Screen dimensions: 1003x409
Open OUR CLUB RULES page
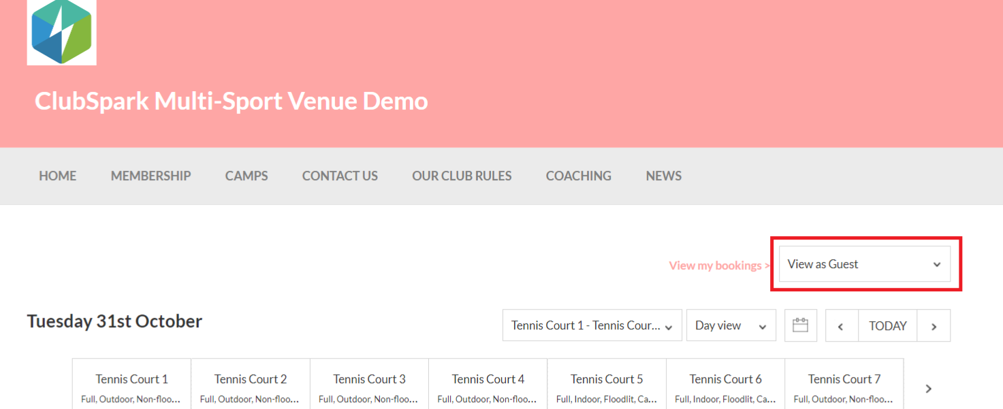pos(462,176)
